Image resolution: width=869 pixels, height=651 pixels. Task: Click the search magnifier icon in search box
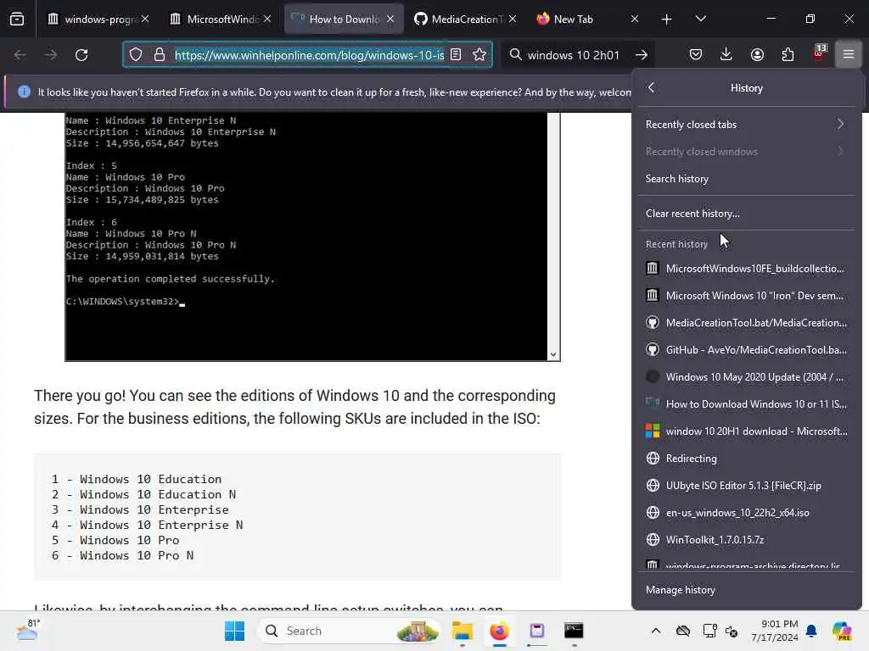point(515,55)
